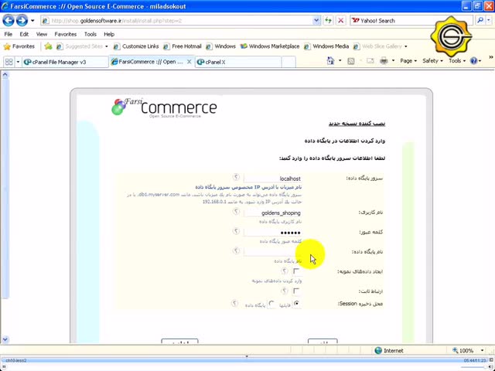Image resolution: width=495 pixels, height=371 pixels.
Task: Click the Yahoo! Search box
Action: [411, 21]
